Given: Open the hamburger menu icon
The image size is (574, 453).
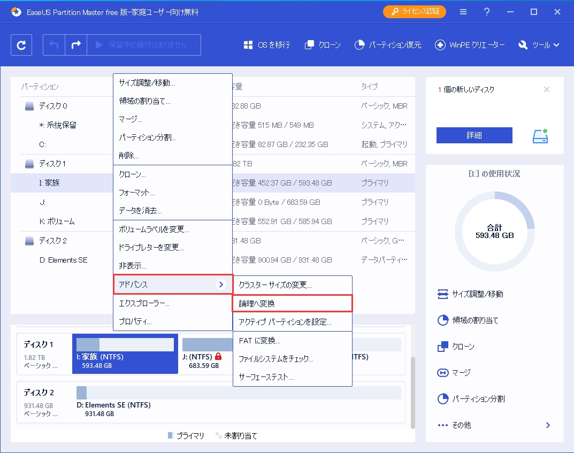Looking at the screenshot, I should point(463,12).
